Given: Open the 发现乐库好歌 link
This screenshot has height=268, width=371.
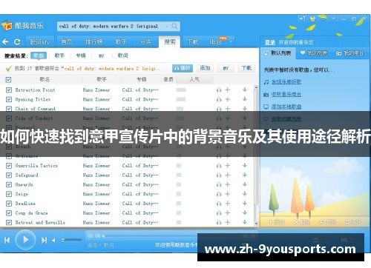Looking at the screenshot, I should 286,82.
